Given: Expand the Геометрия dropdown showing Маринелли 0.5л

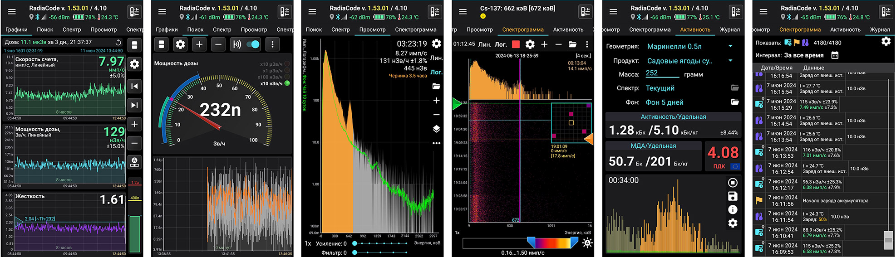Looking at the screenshot, I should 730,46.
